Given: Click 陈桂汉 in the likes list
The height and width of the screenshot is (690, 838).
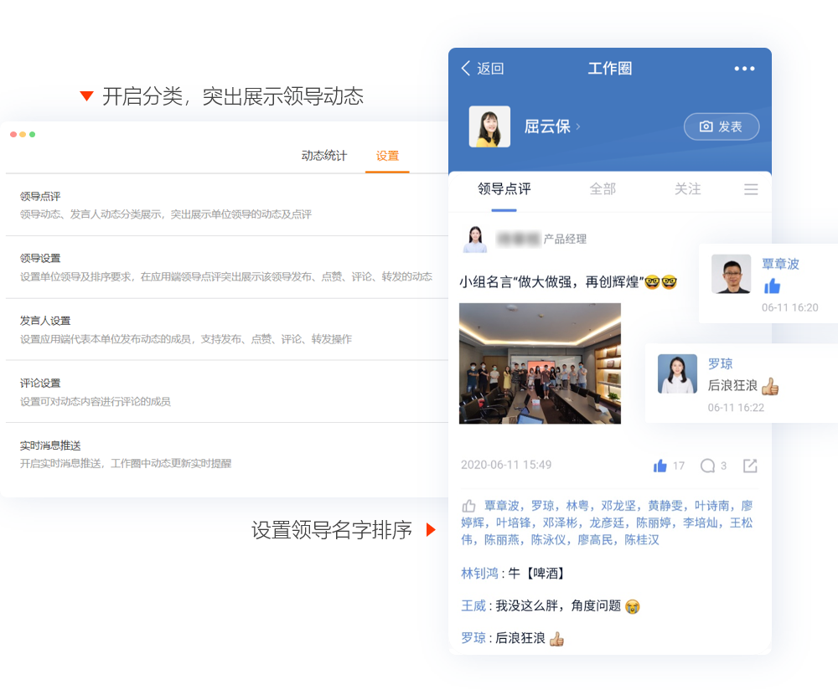Looking at the screenshot, I should pyautogui.click(x=641, y=539).
